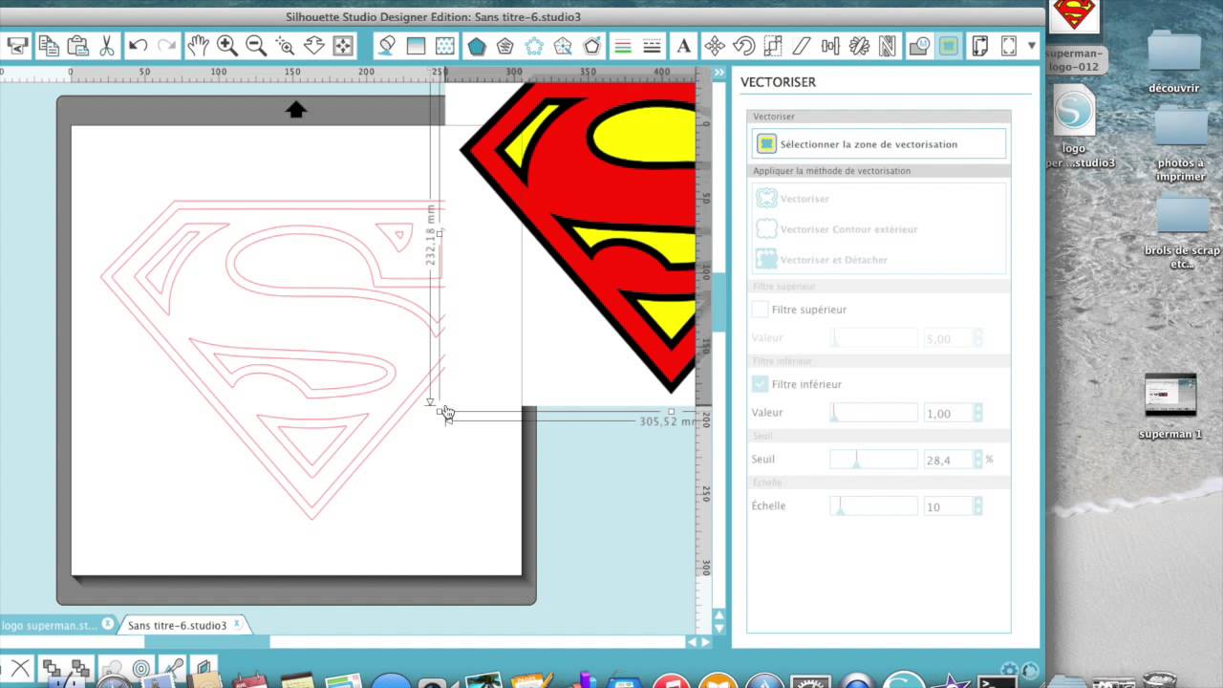Click the Seuil value field 28,4
This screenshot has height=688, width=1223.
coord(947,460)
